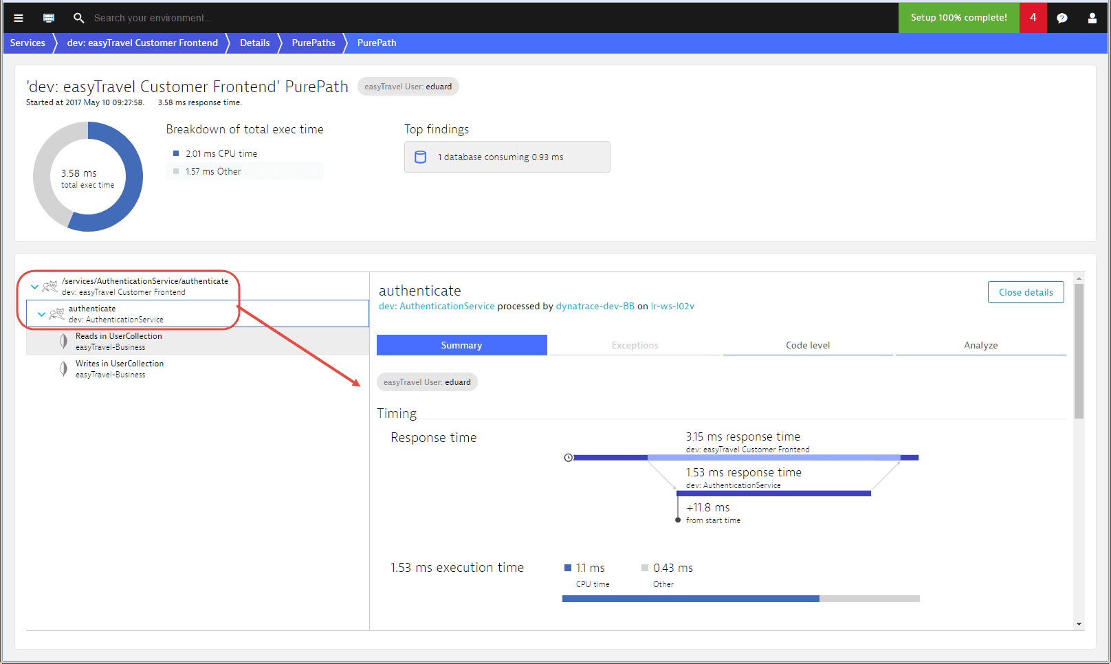Click the total exec time donut chart
The width and height of the screenshot is (1111, 664).
[88, 177]
